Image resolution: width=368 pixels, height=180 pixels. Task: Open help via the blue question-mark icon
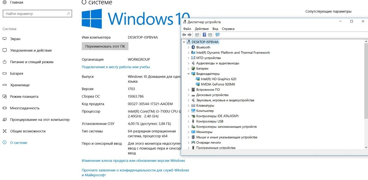point(204,35)
